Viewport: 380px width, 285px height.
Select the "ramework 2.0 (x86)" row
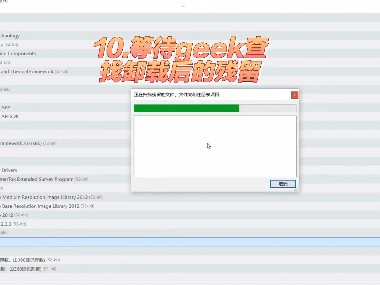click(x=190, y=143)
